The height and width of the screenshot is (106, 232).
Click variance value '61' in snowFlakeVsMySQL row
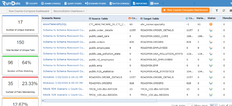point(199,24)
